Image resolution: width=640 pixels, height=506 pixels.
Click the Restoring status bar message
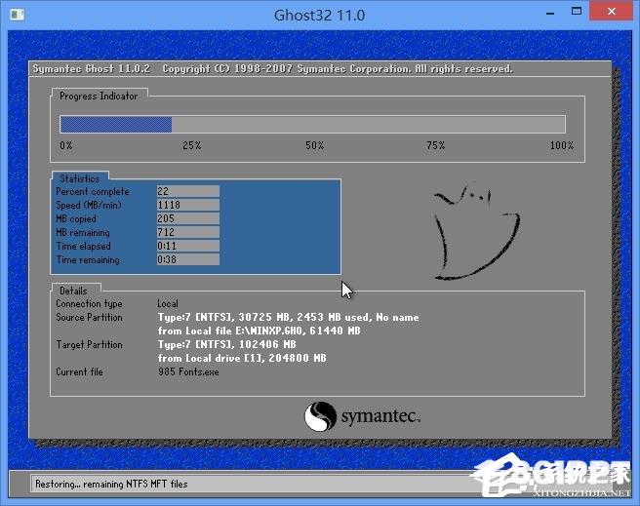tap(111, 484)
